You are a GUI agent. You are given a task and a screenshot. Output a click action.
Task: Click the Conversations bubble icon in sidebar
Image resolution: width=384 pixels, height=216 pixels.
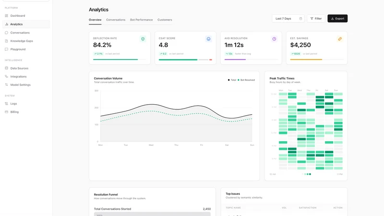point(6,33)
